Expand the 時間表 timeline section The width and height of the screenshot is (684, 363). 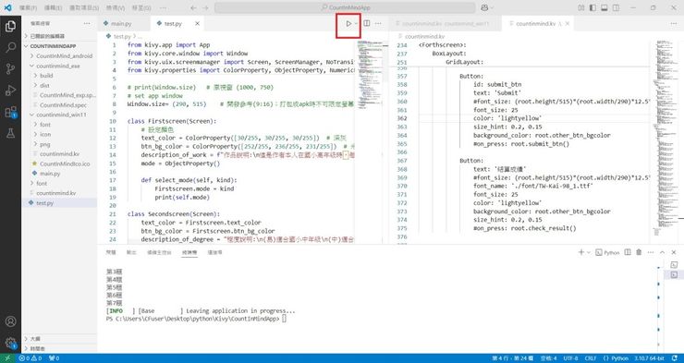pyautogui.click(x=59, y=348)
